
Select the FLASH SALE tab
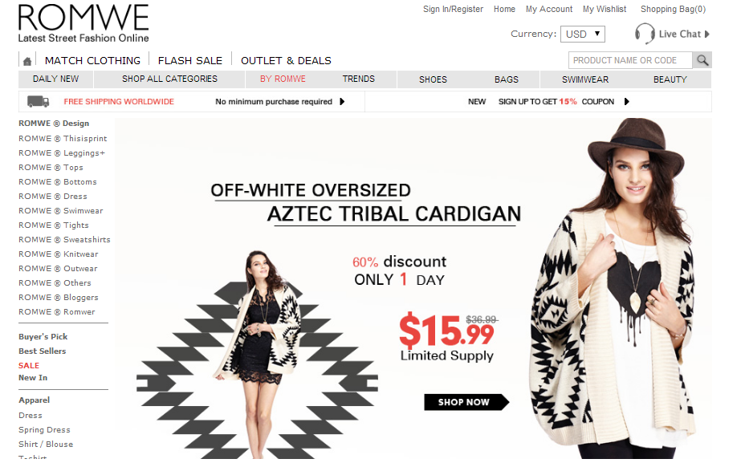click(x=190, y=60)
